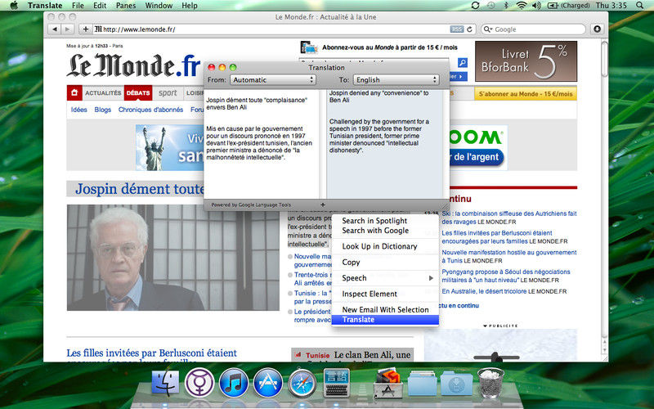This screenshot has height=409, width=654.
Task: Choose Look Up in Dictionary
Action: (x=385, y=246)
